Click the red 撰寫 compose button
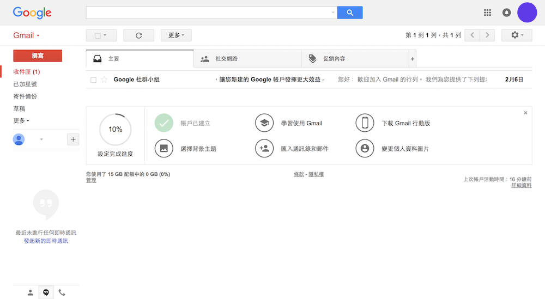The image size is (545, 299). (38, 56)
